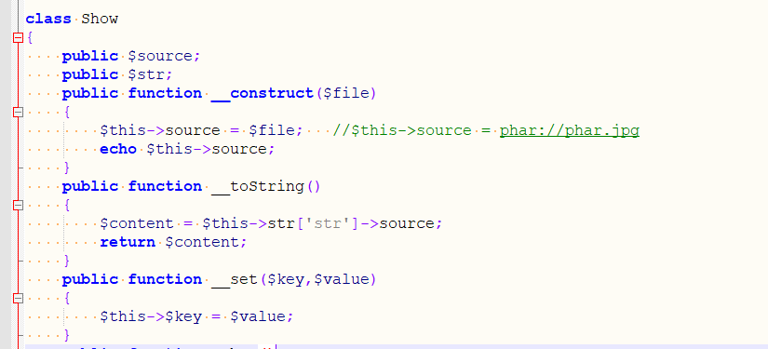Viewport: 768px width, 349px height.
Task: Open the phar://phar.jpg link in comment
Action: click(569, 130)
